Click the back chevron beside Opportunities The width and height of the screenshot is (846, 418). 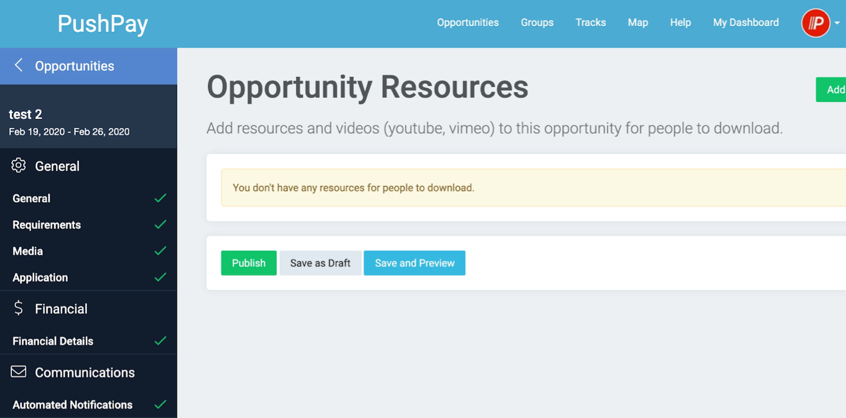pos(19,65)
